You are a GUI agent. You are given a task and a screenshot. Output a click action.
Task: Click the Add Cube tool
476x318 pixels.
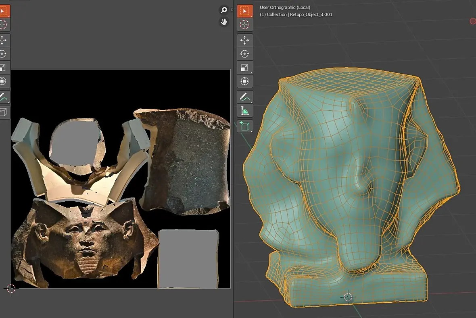coord(244,126)
